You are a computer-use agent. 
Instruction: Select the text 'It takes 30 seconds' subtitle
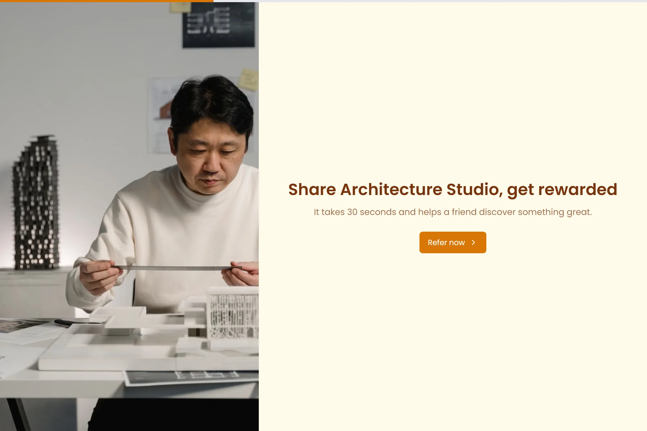coord(453,212)
